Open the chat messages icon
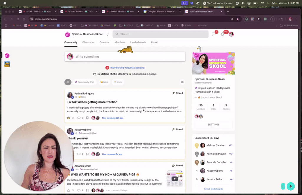 coord(214,34)
